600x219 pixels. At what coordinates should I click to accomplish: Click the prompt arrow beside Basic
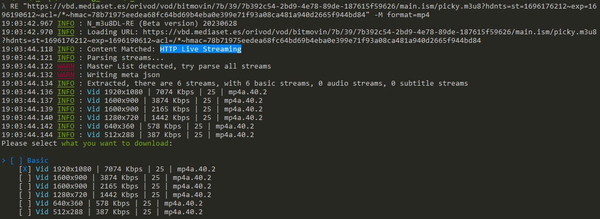point(4,160)
